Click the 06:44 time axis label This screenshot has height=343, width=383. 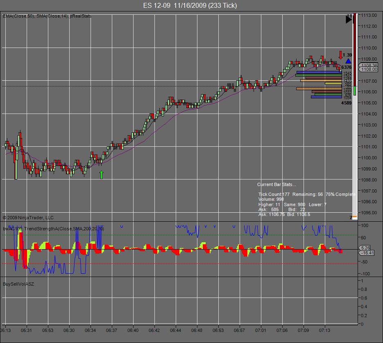(x=175, y=330)
